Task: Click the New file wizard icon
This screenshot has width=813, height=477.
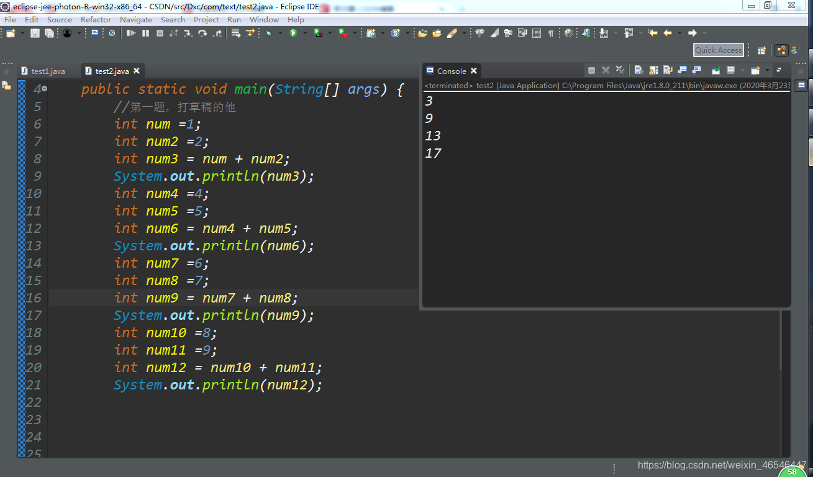Action: pyautogui.click(x=11, y=33)
